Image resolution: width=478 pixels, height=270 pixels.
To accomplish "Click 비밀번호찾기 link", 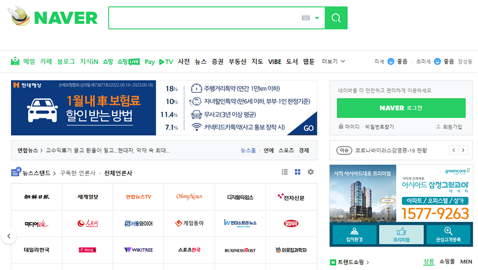I will [380, 127].
